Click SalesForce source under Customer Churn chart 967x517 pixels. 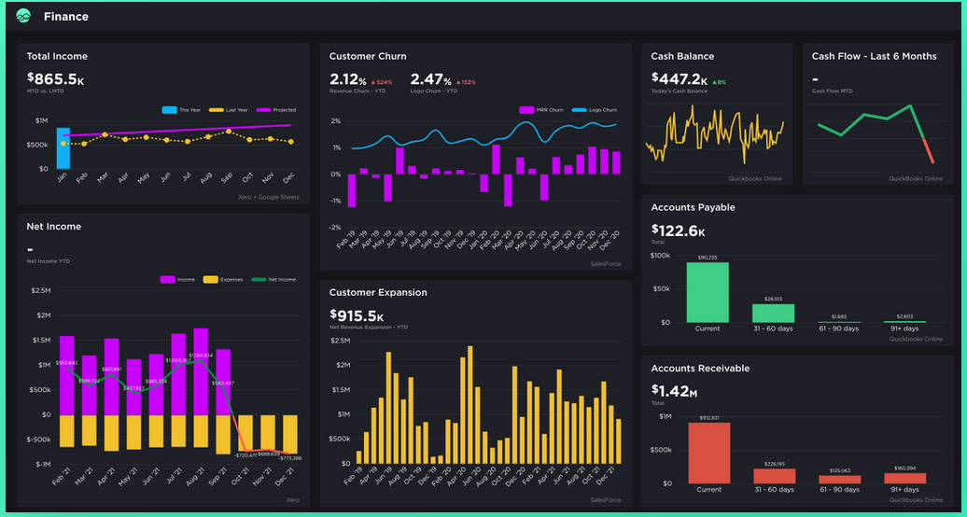tap(606, 263)
